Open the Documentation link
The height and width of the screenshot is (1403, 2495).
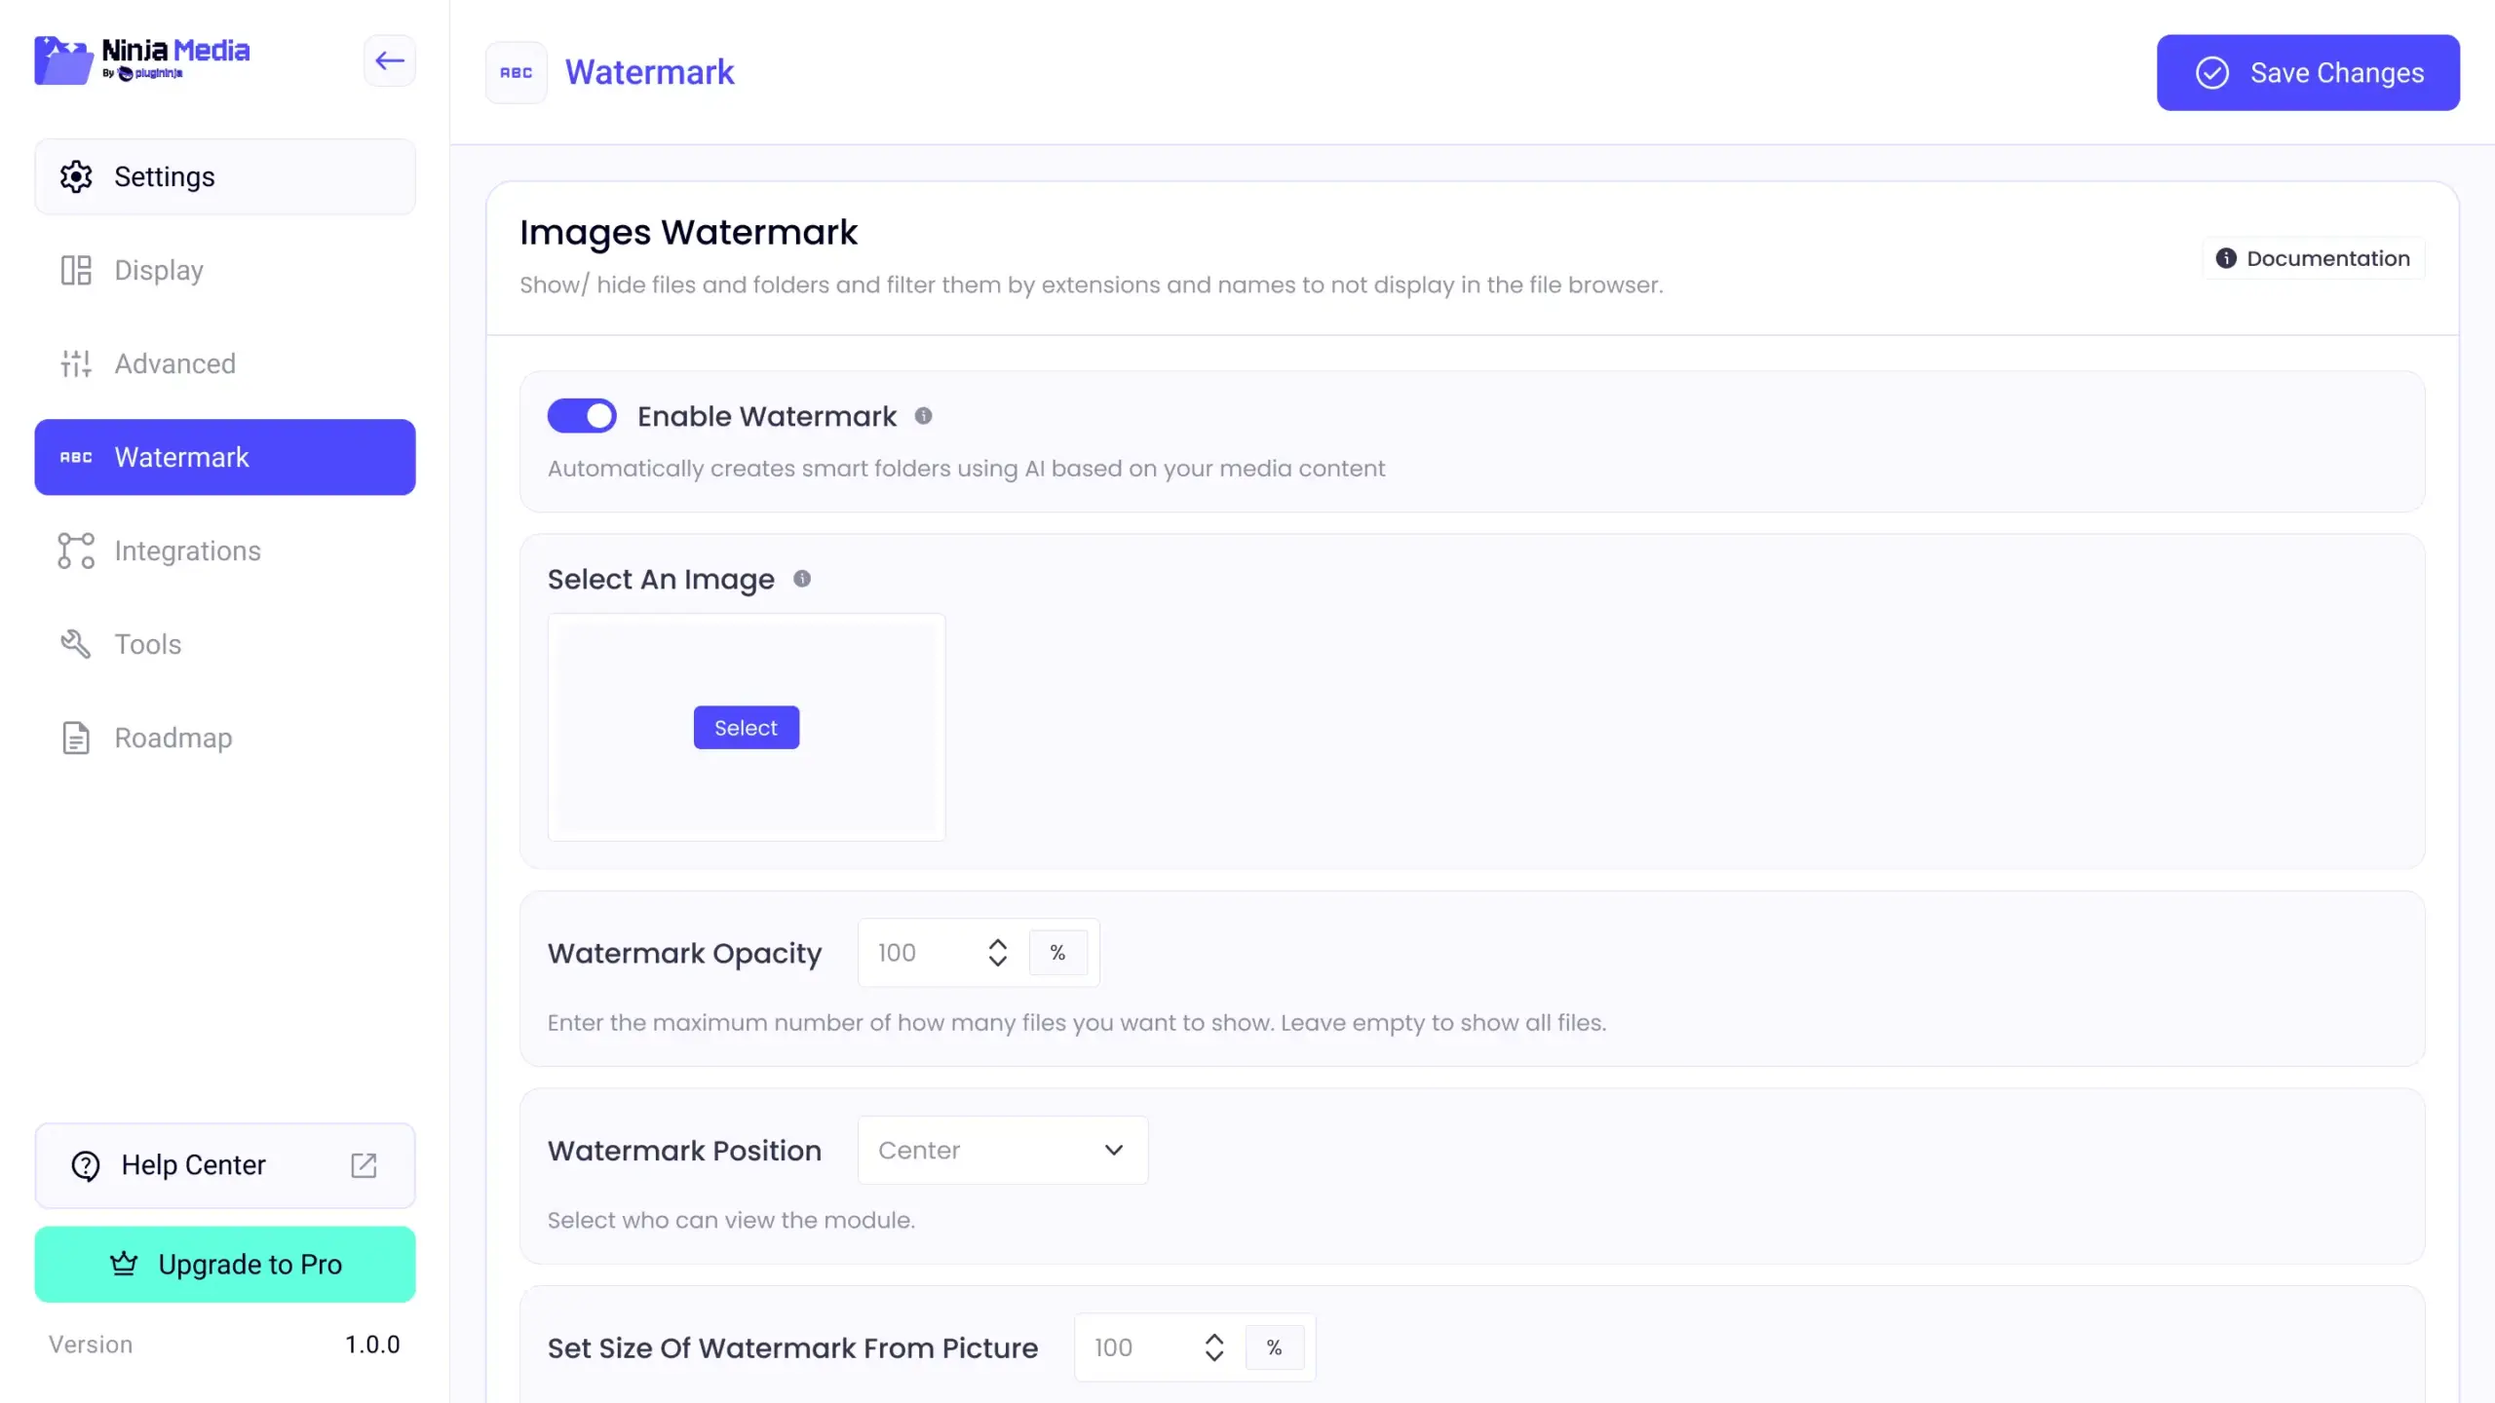[2314, 258]
